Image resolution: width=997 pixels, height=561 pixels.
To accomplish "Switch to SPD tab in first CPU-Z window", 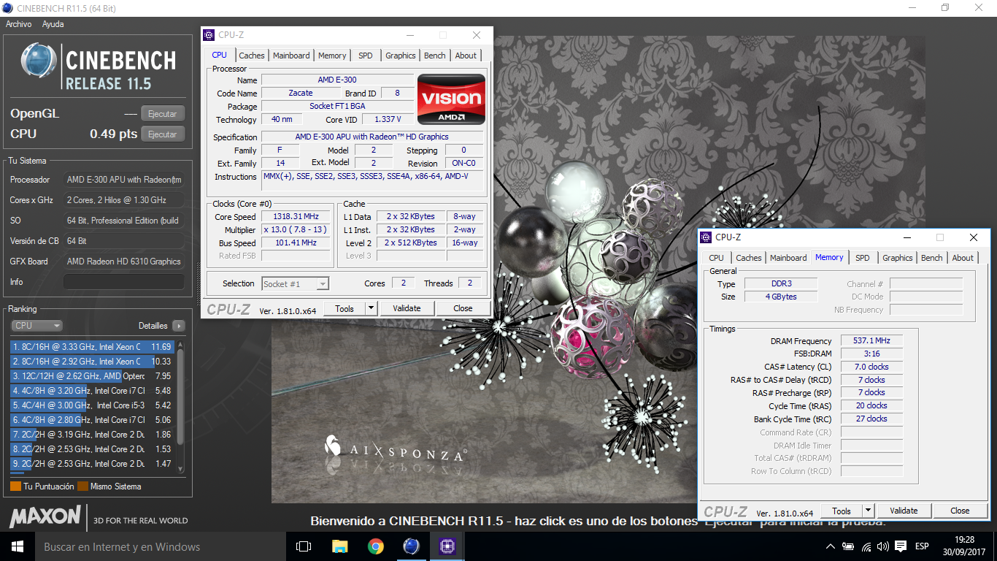I will 366,56.
